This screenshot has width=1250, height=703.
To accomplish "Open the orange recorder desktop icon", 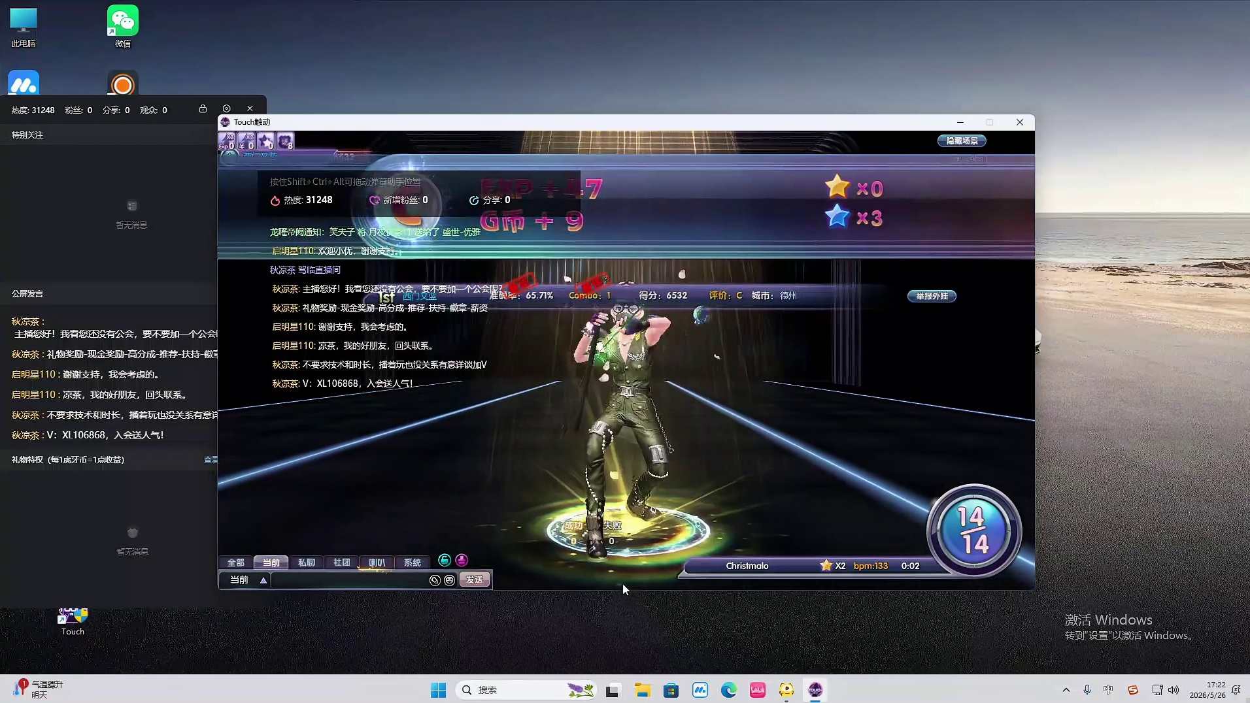I will 123,83.
